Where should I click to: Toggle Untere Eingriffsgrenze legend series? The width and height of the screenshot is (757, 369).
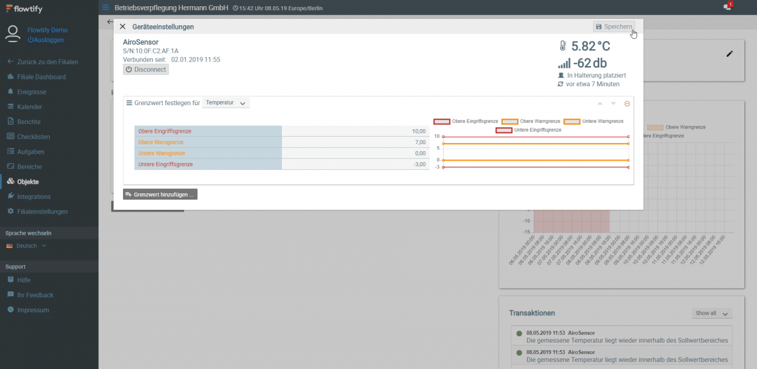528,130
